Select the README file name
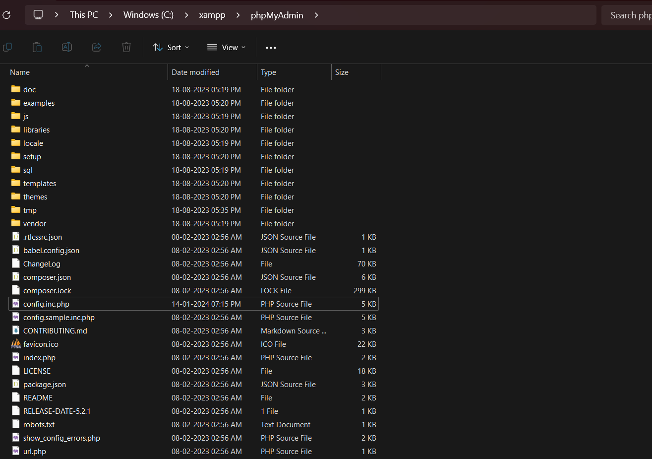This screenshot has width=652, height=459. click(x=38, y=397)
